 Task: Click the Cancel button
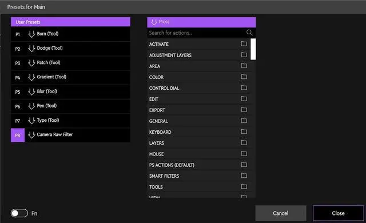[281, 213]
